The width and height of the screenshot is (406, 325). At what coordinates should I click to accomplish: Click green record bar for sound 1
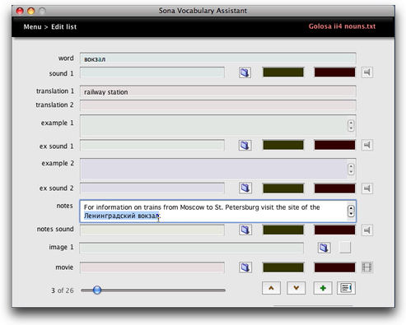pos(283,72)
